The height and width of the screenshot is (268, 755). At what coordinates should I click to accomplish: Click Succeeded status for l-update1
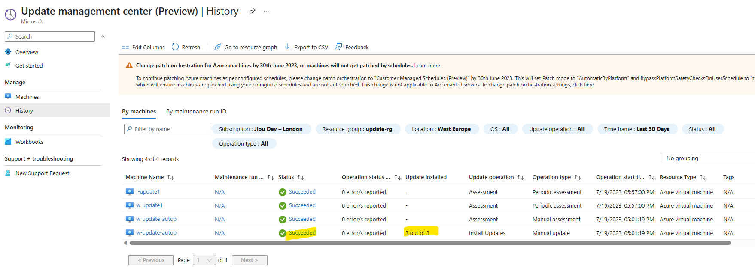pyautogui.click(x=302, y=191)
